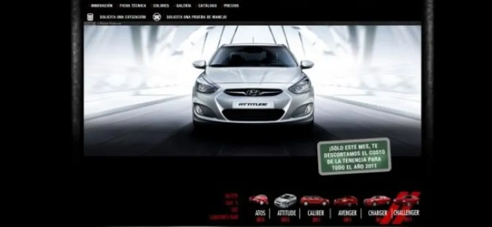Open the Galería menu item
This screenshot has width=492, height=227.
click(x=184, y=6)
